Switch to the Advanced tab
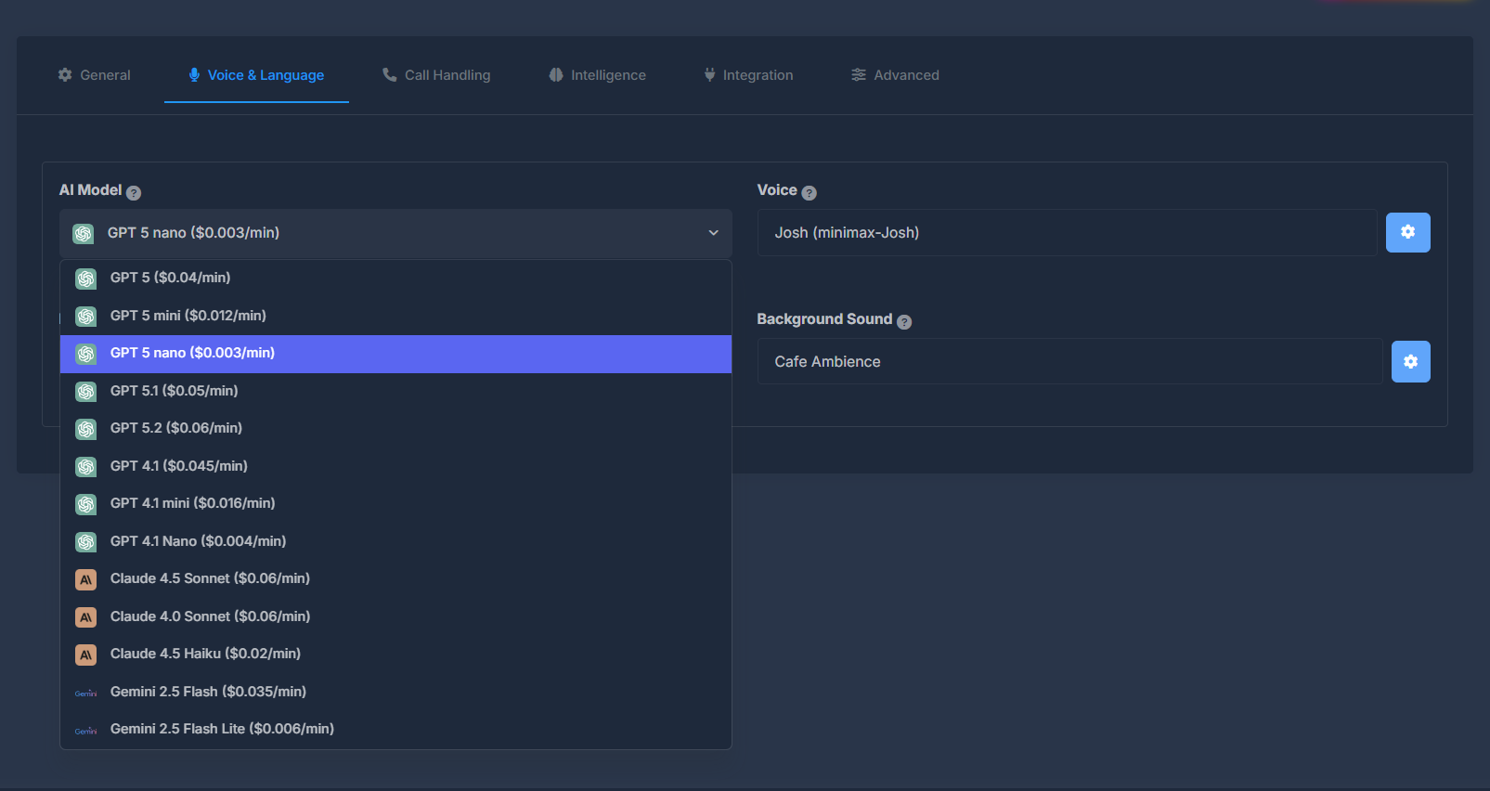1490x791 pixels. point(895,75)
